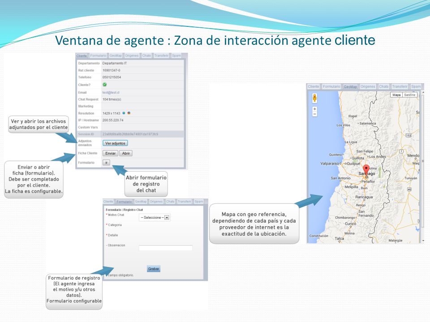Click the Ir button in the Formulario row
This screenshot has width=430, height=322.
pos(107,163)
